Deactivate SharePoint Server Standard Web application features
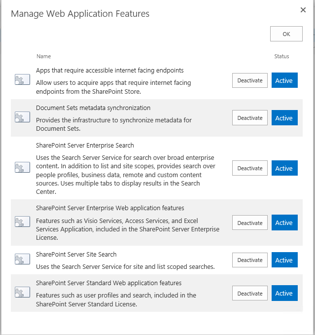This screenshot has width=315, height=335. point(250,294)
